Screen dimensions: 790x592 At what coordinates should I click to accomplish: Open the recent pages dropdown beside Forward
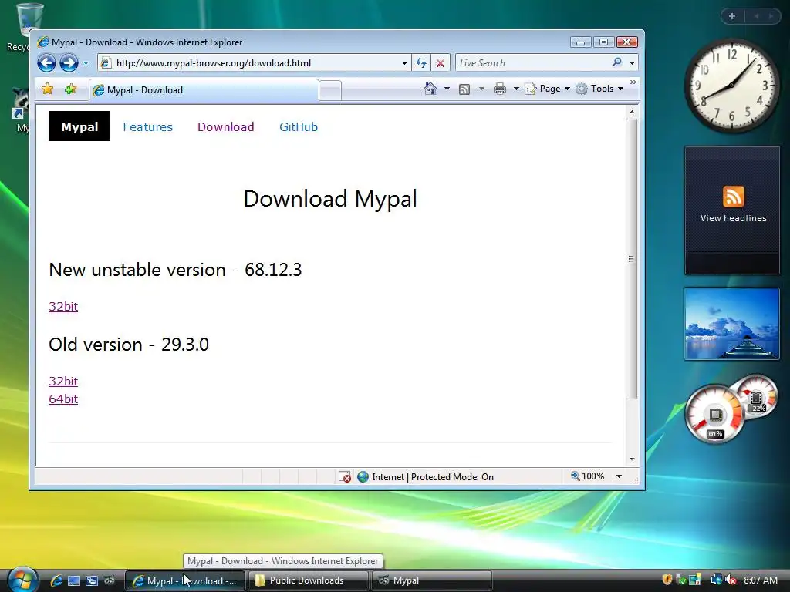(86, 63)
